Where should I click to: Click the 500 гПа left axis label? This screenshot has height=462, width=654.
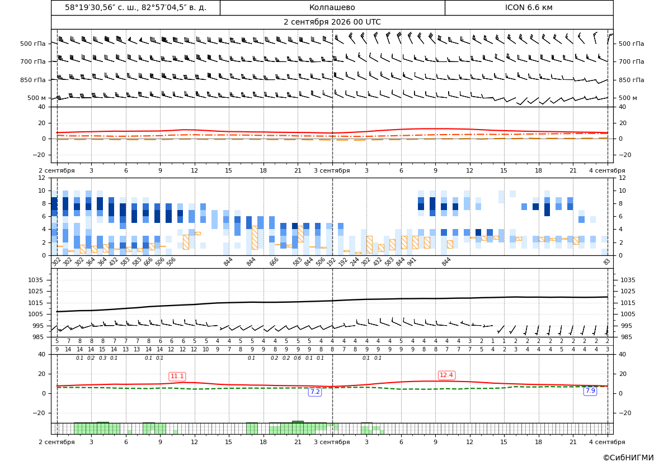coord(33,44)
